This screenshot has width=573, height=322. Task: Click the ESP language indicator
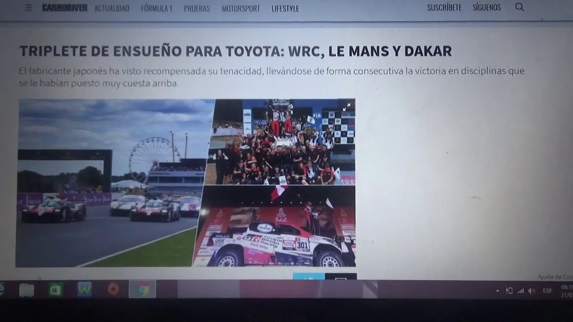[x=547, y=291]
